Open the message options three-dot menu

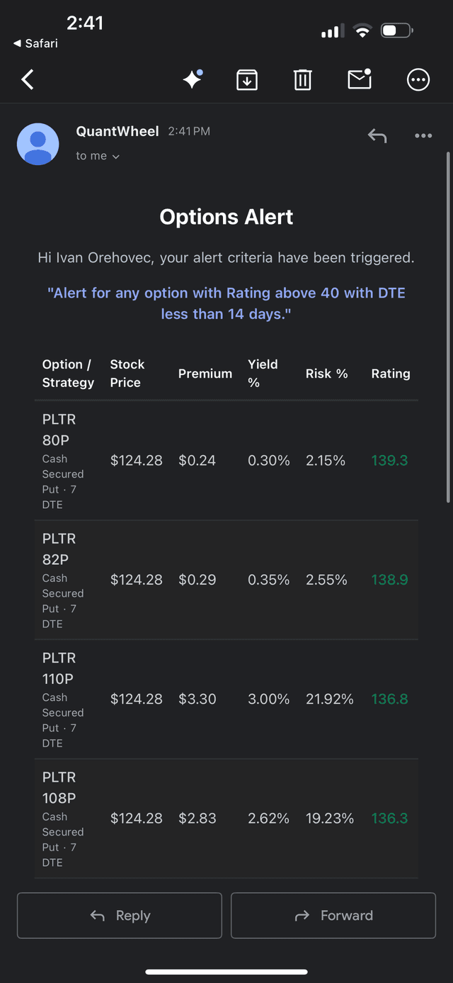423,135
